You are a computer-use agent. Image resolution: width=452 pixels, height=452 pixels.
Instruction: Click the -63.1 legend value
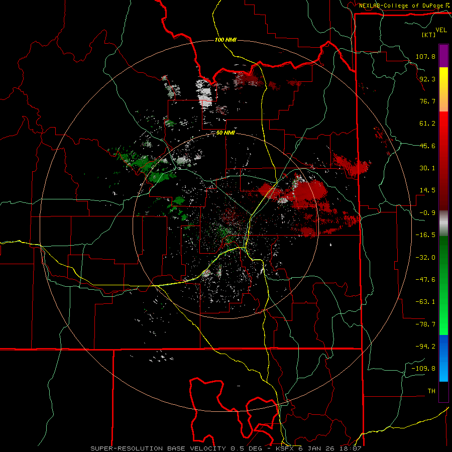tap(425, 301)
